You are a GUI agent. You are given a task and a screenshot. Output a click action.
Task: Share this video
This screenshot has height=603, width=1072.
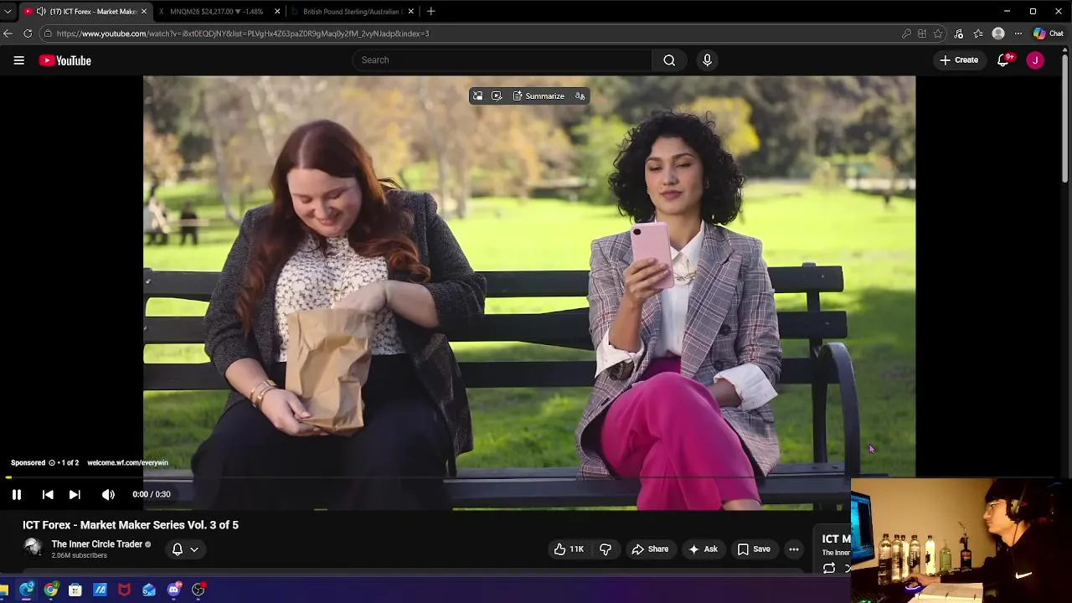point(650,549)
